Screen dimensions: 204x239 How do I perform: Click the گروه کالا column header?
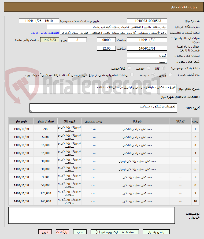click(69, 121)
